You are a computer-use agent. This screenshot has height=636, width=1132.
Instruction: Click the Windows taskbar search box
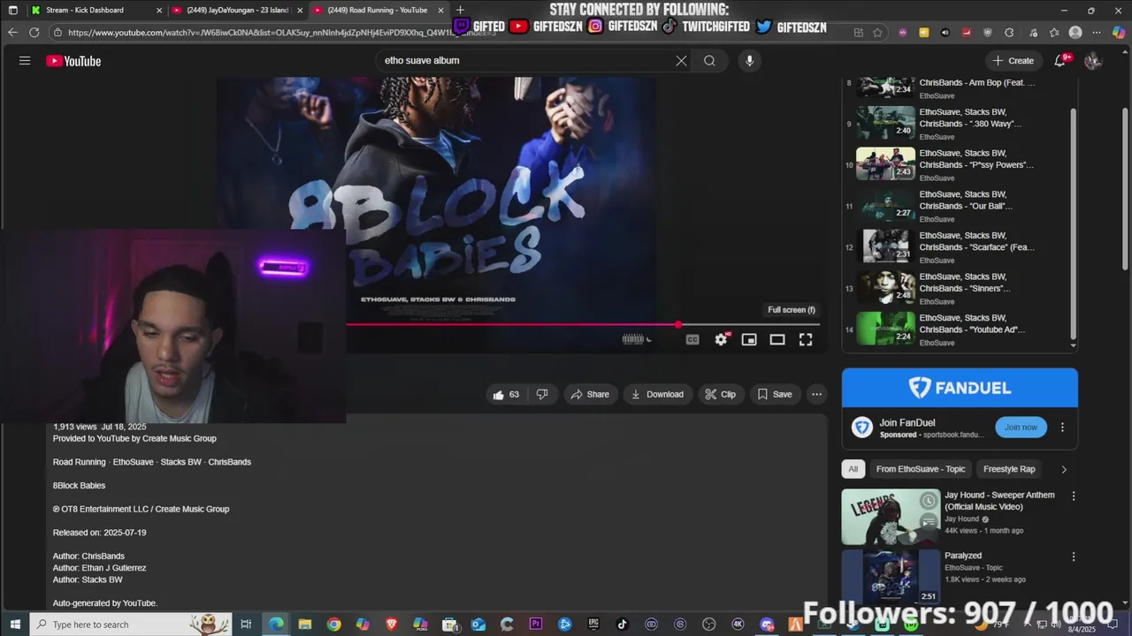click(131, 625)
